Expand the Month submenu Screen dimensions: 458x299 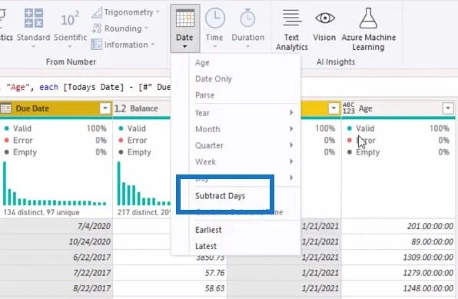pyautogui.click(x=244, y=129)
